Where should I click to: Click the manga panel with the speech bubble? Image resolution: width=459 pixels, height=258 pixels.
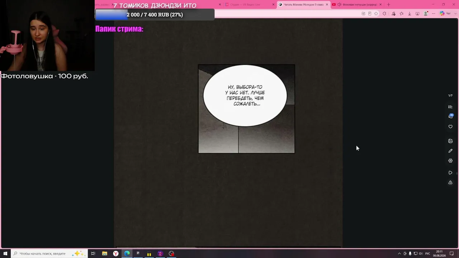246,109
